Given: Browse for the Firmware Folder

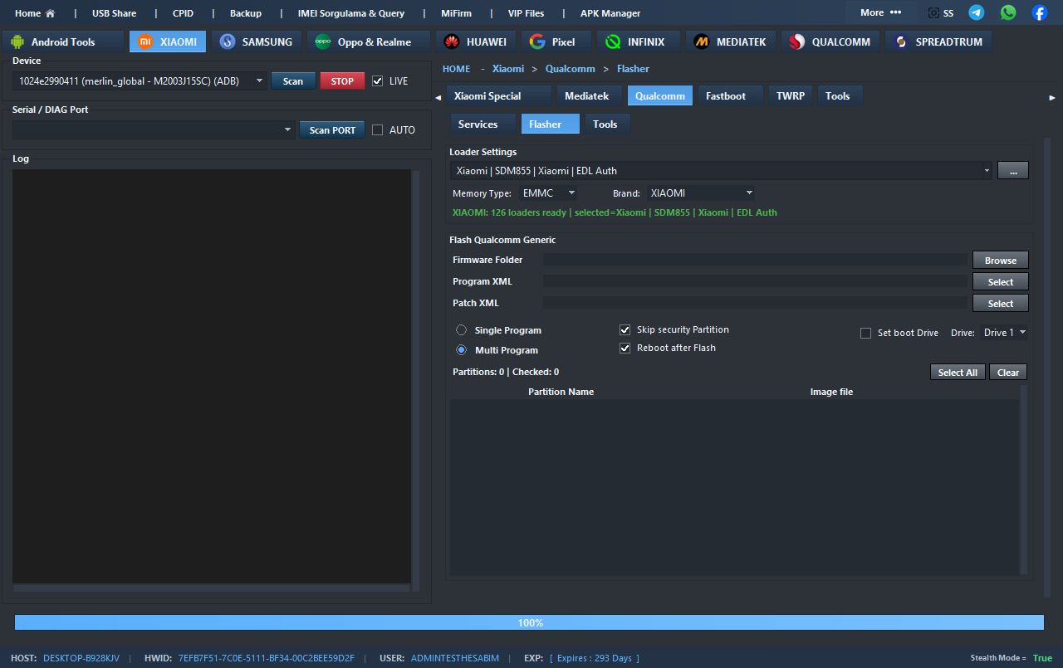Looking at the screenshot, I should click(x=1000, y=261).
